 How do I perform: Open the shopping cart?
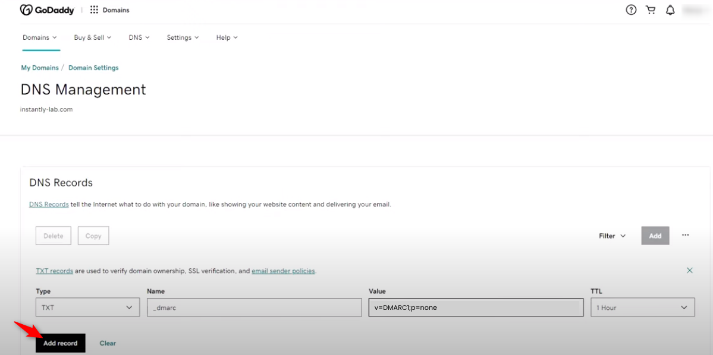651,10
